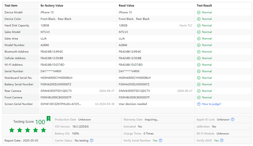The height and width of the screenshot is (146, 253).
Task: Click ex-factory Bluetooth address F8:42:88:12:99:6C
Action: (52, 52)
